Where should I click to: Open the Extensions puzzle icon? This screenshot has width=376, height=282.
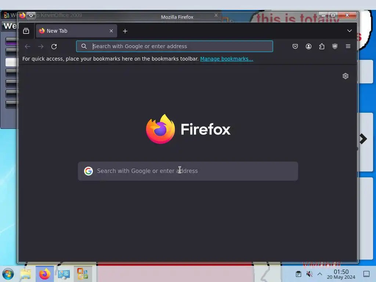[322, 46]
